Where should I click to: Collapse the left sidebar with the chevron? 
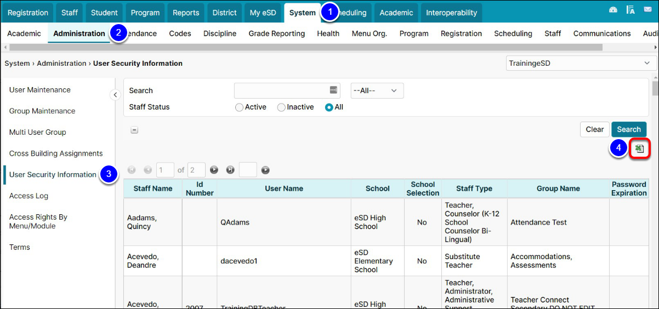115,95
